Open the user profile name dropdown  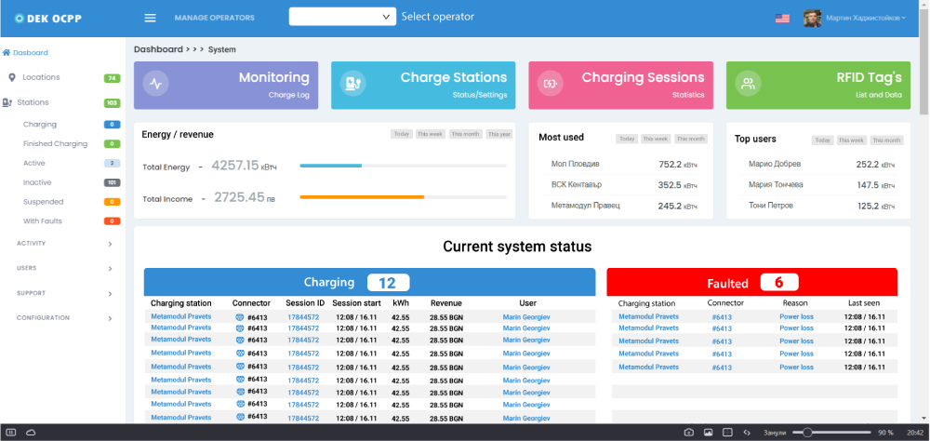tap(865, 18)
